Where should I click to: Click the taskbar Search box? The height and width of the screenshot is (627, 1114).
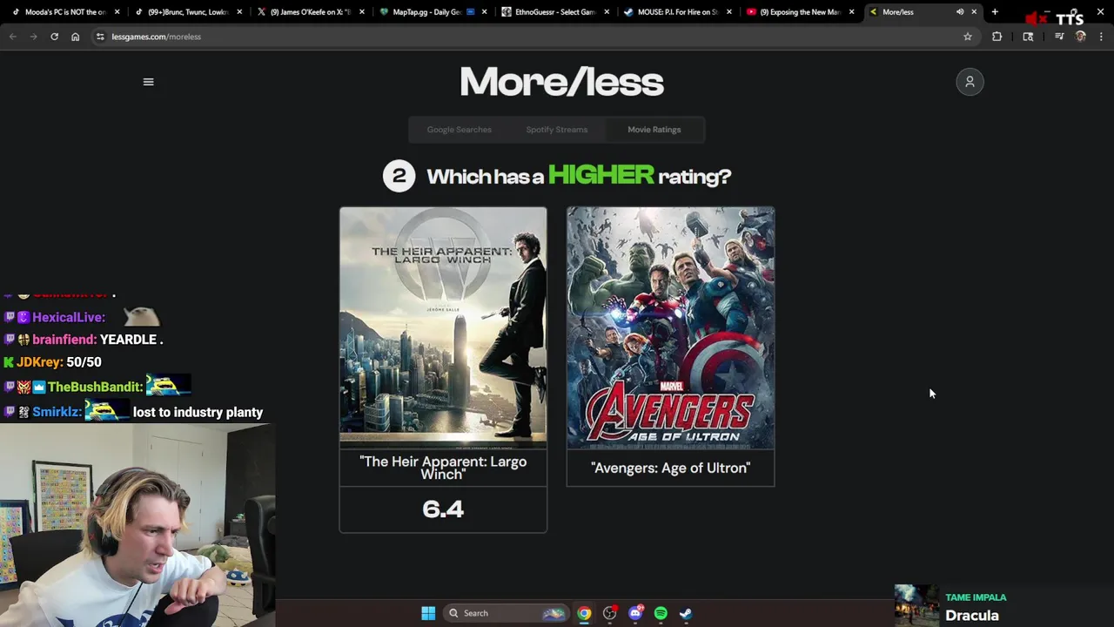(505, 613)
